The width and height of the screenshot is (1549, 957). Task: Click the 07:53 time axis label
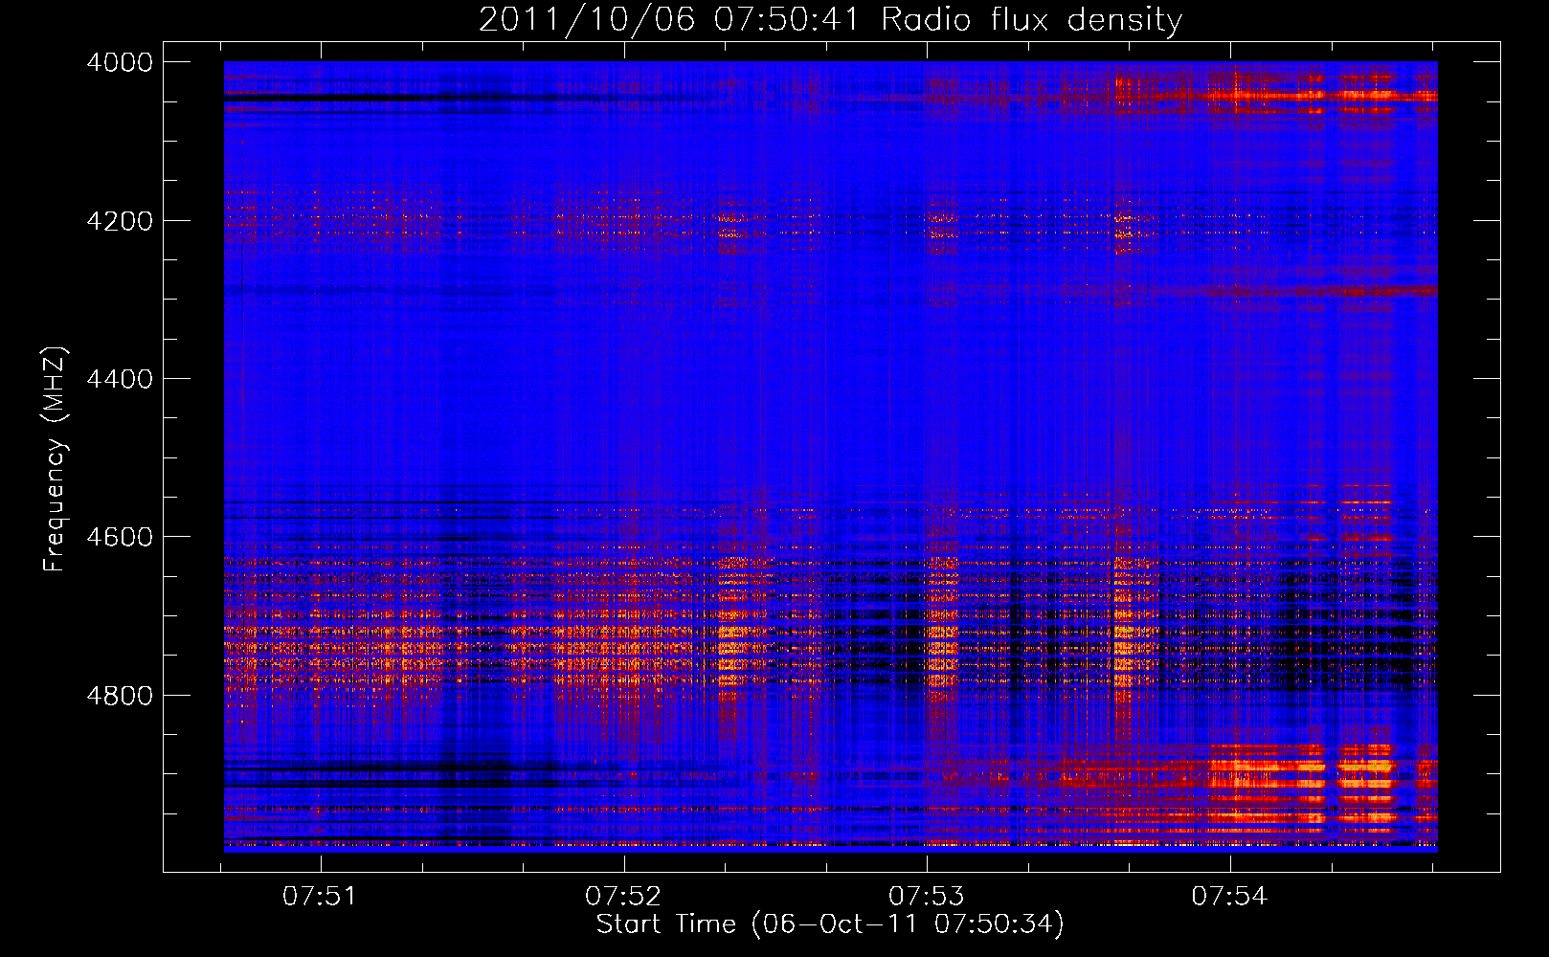click(926, 896)
